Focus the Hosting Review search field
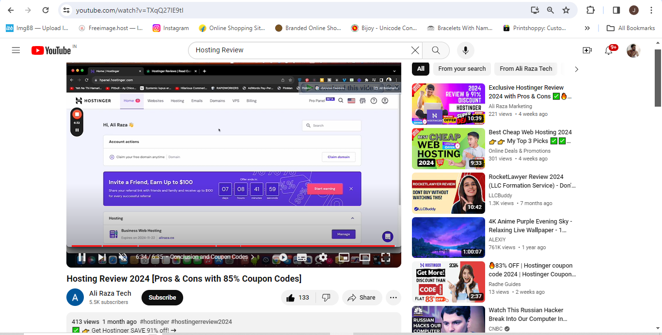The width and height of the screenshot is (662, 335). click(300, 50)
